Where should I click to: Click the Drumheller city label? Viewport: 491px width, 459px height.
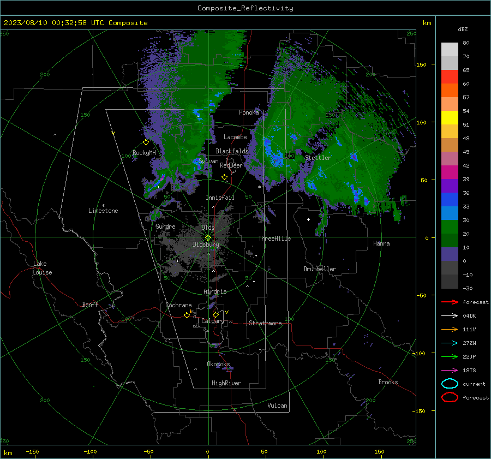tap(320, 269)
